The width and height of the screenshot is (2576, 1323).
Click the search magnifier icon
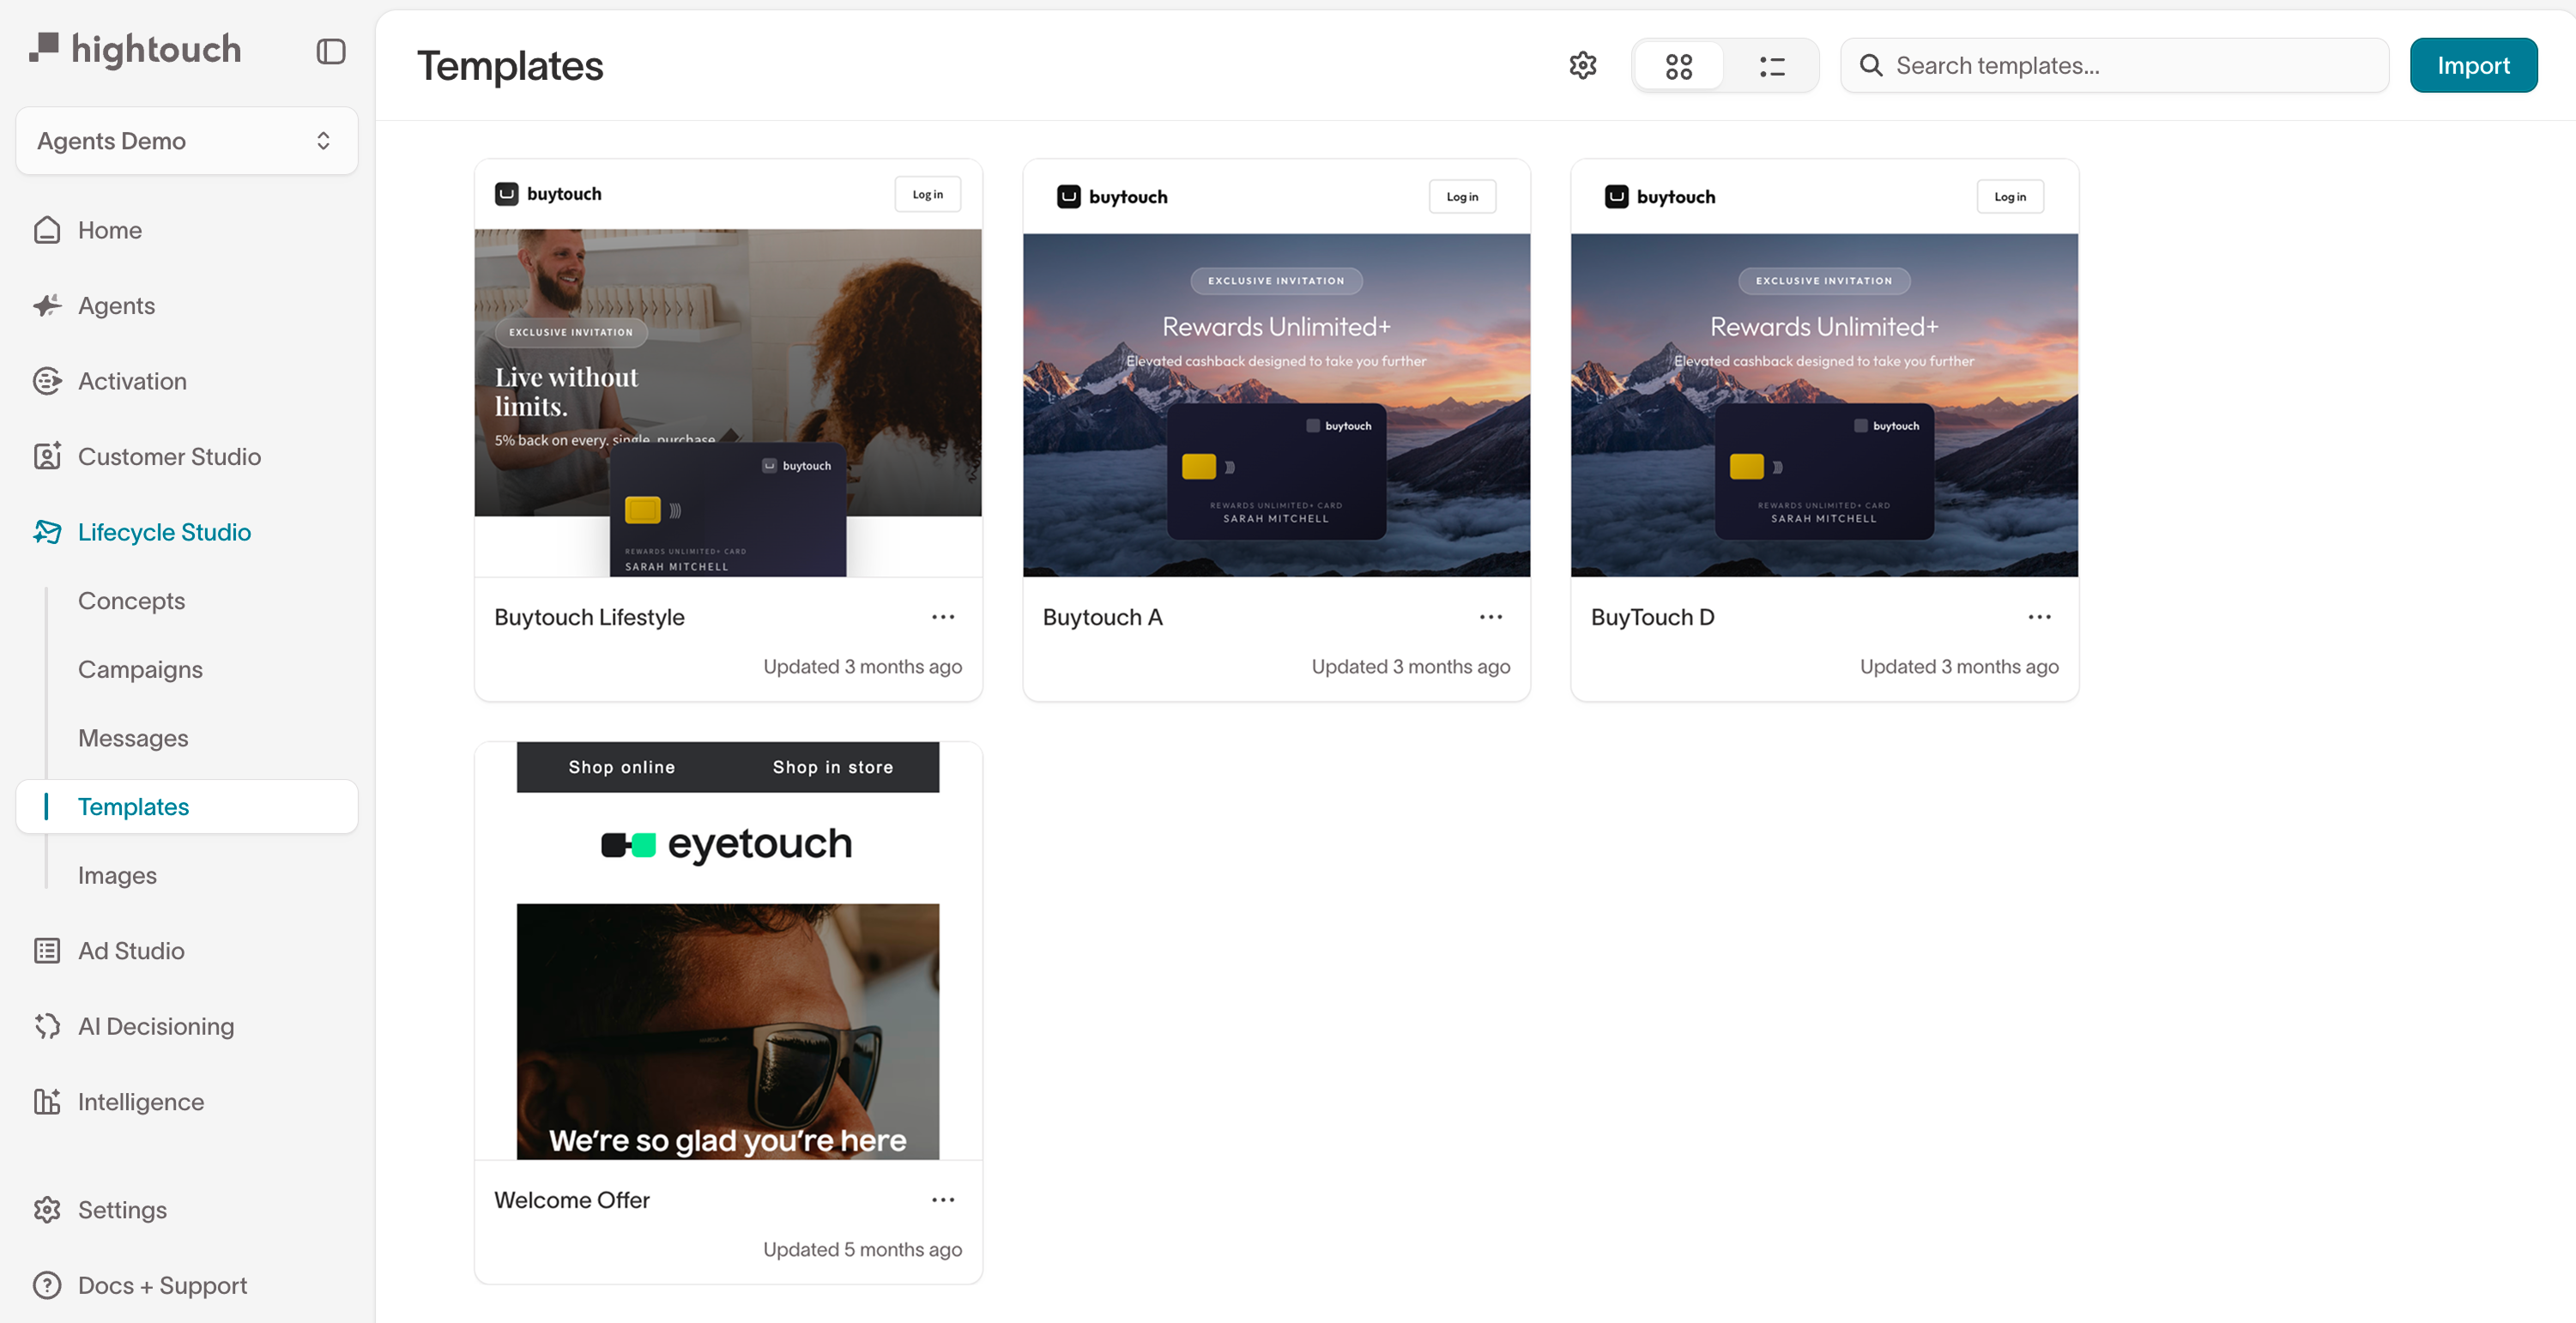coord(1871,66)
